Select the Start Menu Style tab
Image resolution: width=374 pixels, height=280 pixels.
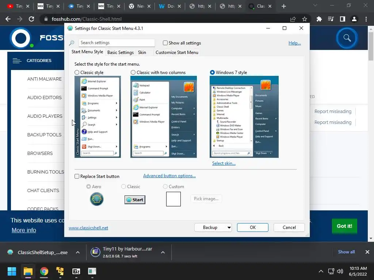[x=87, y=52]
